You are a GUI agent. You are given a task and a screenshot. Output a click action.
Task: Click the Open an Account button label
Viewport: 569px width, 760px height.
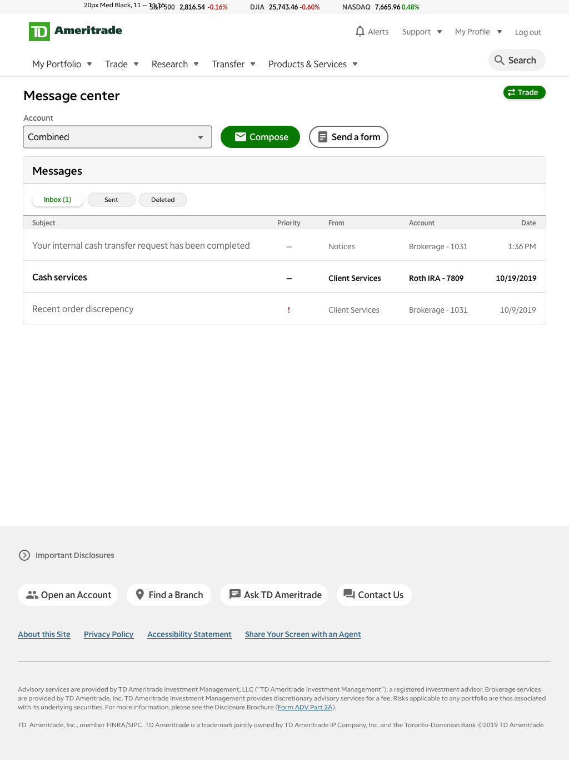pyautogui.click(x=76, y=595)
